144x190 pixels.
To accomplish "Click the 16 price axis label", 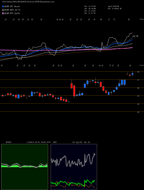I will point(138,88).
